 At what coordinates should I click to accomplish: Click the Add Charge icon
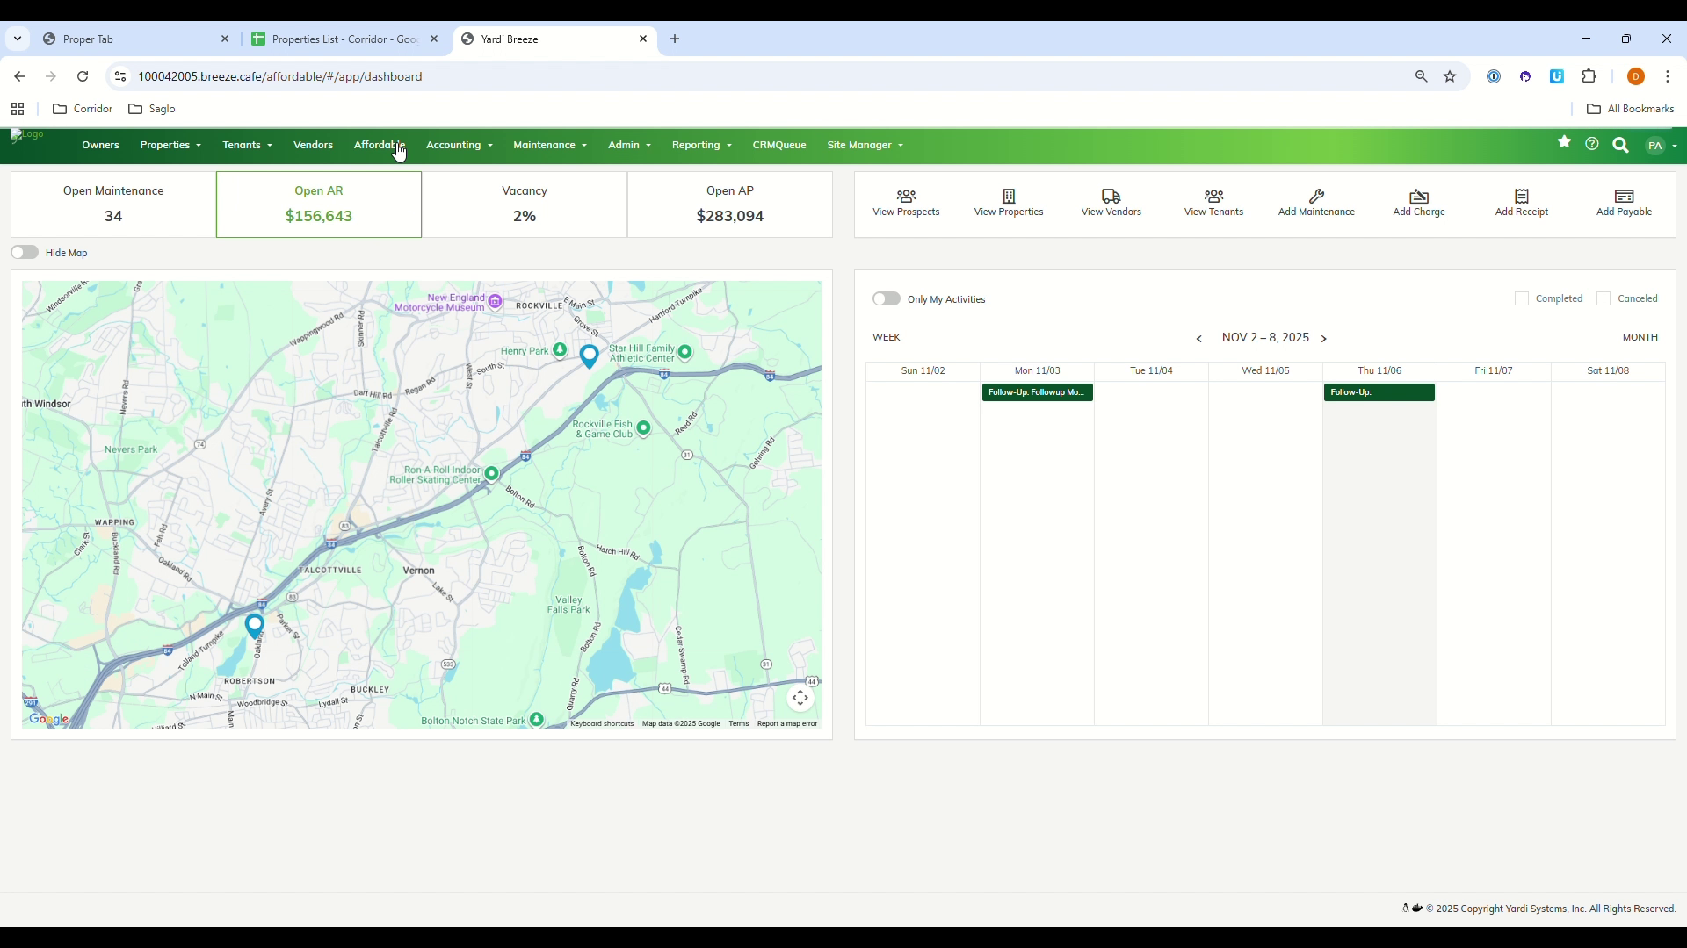click(x=1418, y=196)
